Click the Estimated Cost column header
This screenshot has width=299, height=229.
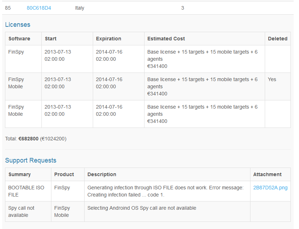166,39
